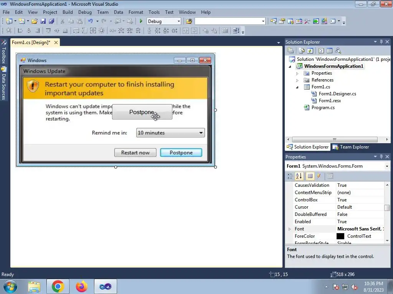Viewport: 393px width, 294px height.
Task: Open Google Chrome from the taskbar
Action: point(58,286)
